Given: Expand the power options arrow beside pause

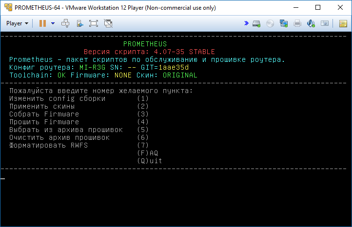Looking at the screenshot, I should [x=53, y=23].
